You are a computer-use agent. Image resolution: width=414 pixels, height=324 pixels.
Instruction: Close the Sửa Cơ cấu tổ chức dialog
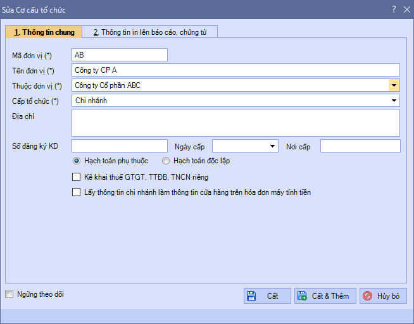406,9
